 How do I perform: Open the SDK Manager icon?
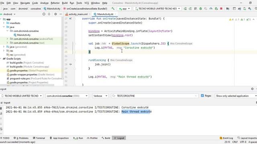tap(250, 9)
